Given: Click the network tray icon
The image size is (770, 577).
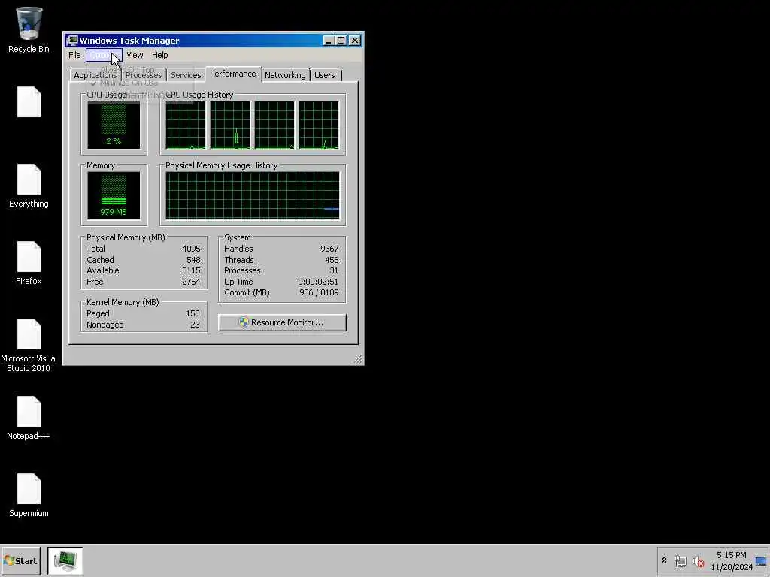Looking at the screenshot, I should coord(680,560).
